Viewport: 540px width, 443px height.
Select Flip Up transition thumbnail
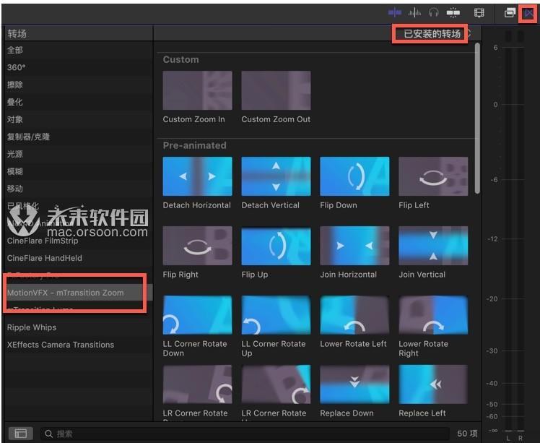(x=276, y=246)
